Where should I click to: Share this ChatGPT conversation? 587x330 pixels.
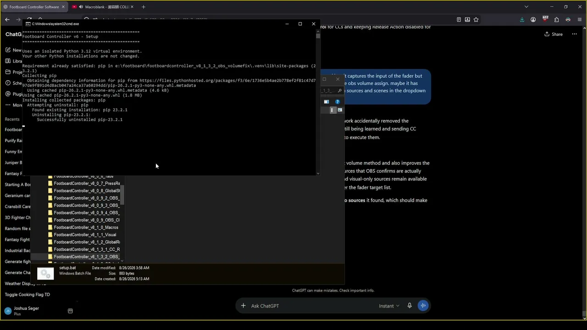[x=554, y=34]
